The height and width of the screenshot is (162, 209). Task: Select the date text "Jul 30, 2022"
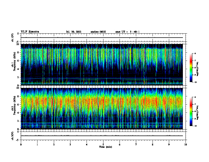(x=74, y=32)
